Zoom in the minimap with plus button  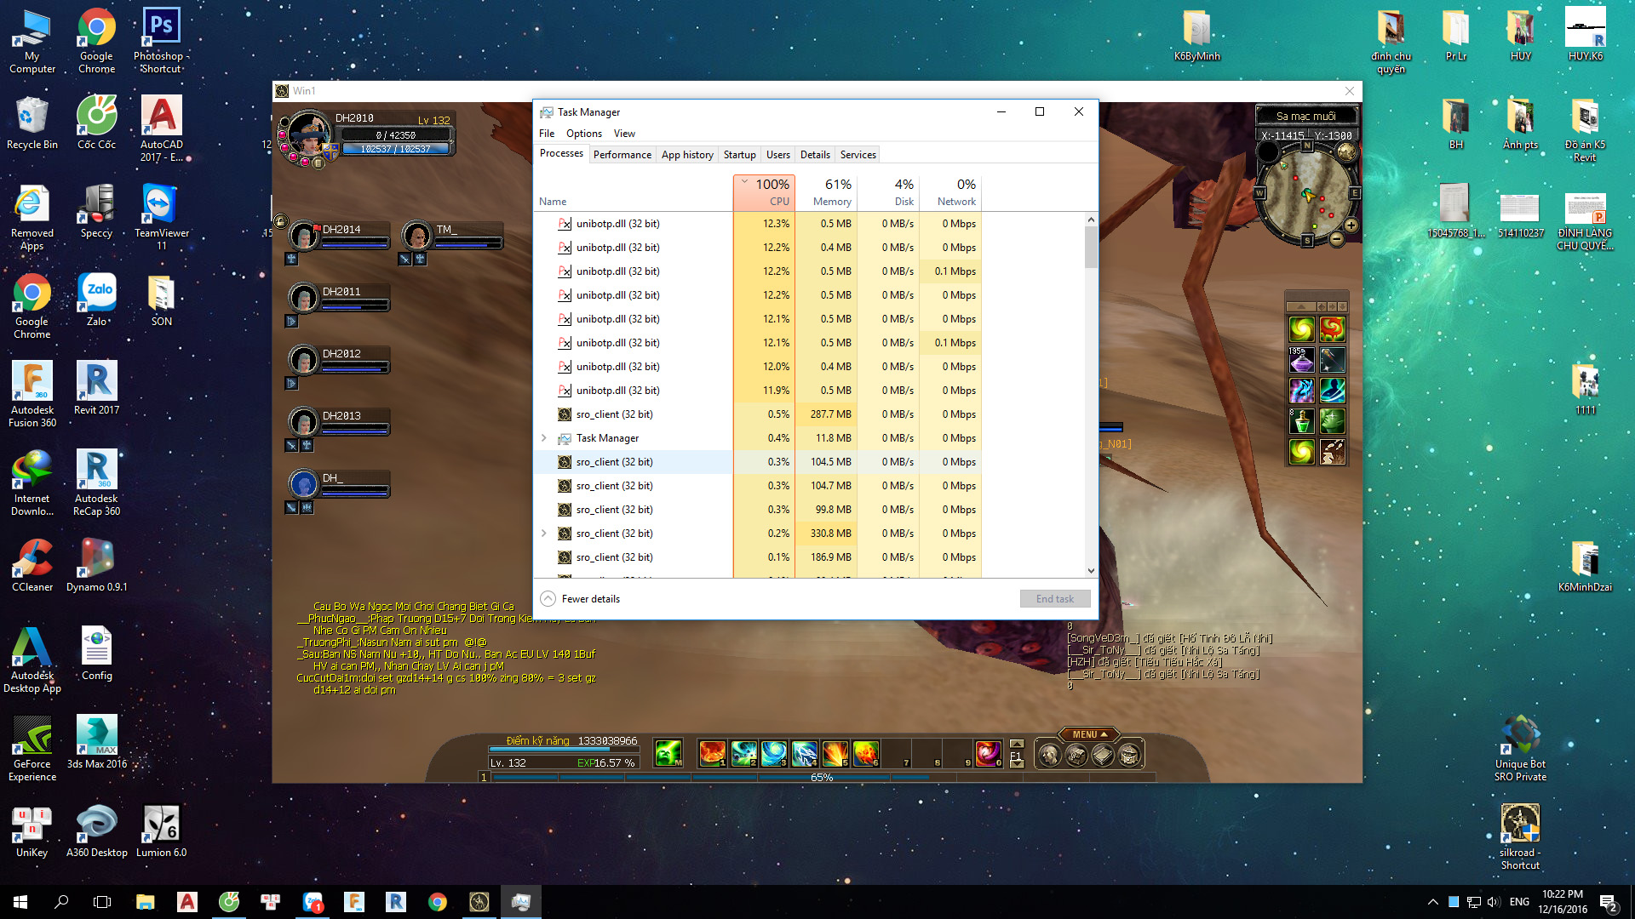1351,225
